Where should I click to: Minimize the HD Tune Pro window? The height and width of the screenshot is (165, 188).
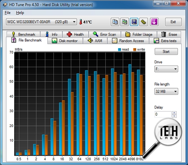click(158, 3)
